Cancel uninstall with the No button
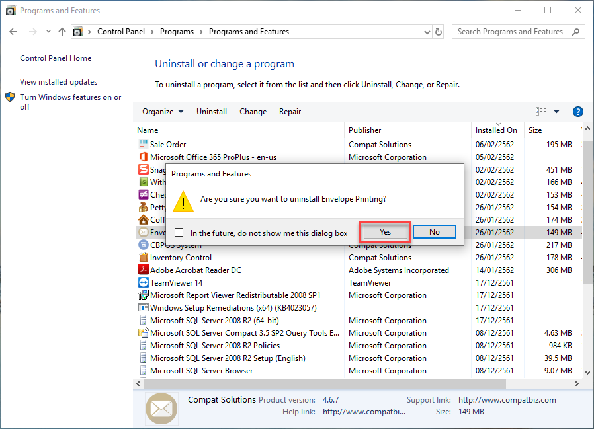 point(435,232)
